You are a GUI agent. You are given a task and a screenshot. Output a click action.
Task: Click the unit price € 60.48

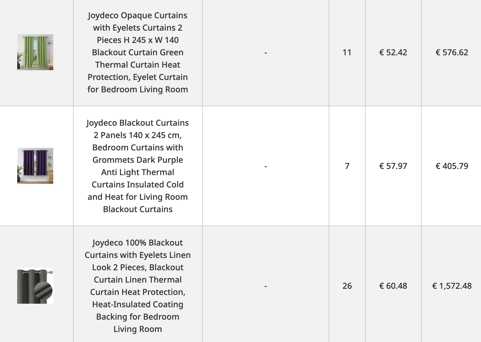pos(393,286)
